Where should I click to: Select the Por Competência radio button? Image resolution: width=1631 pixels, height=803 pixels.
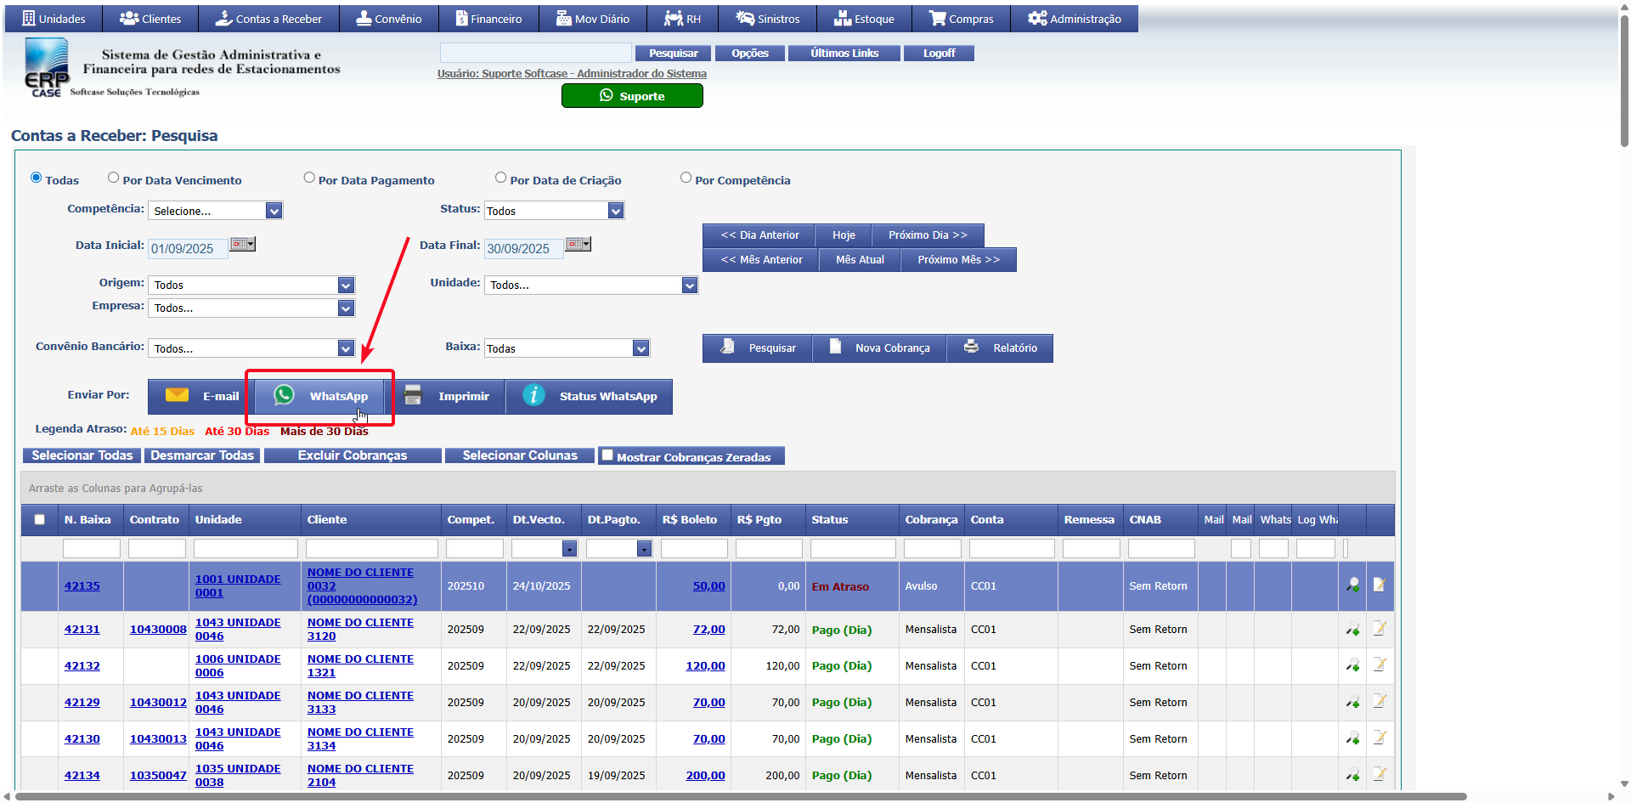click(686, 178)
